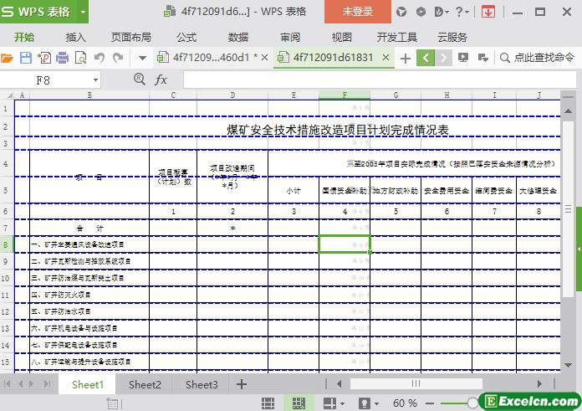Redo the last action
The width and height of the screenshot is (582, 411).
coord(118,58)
